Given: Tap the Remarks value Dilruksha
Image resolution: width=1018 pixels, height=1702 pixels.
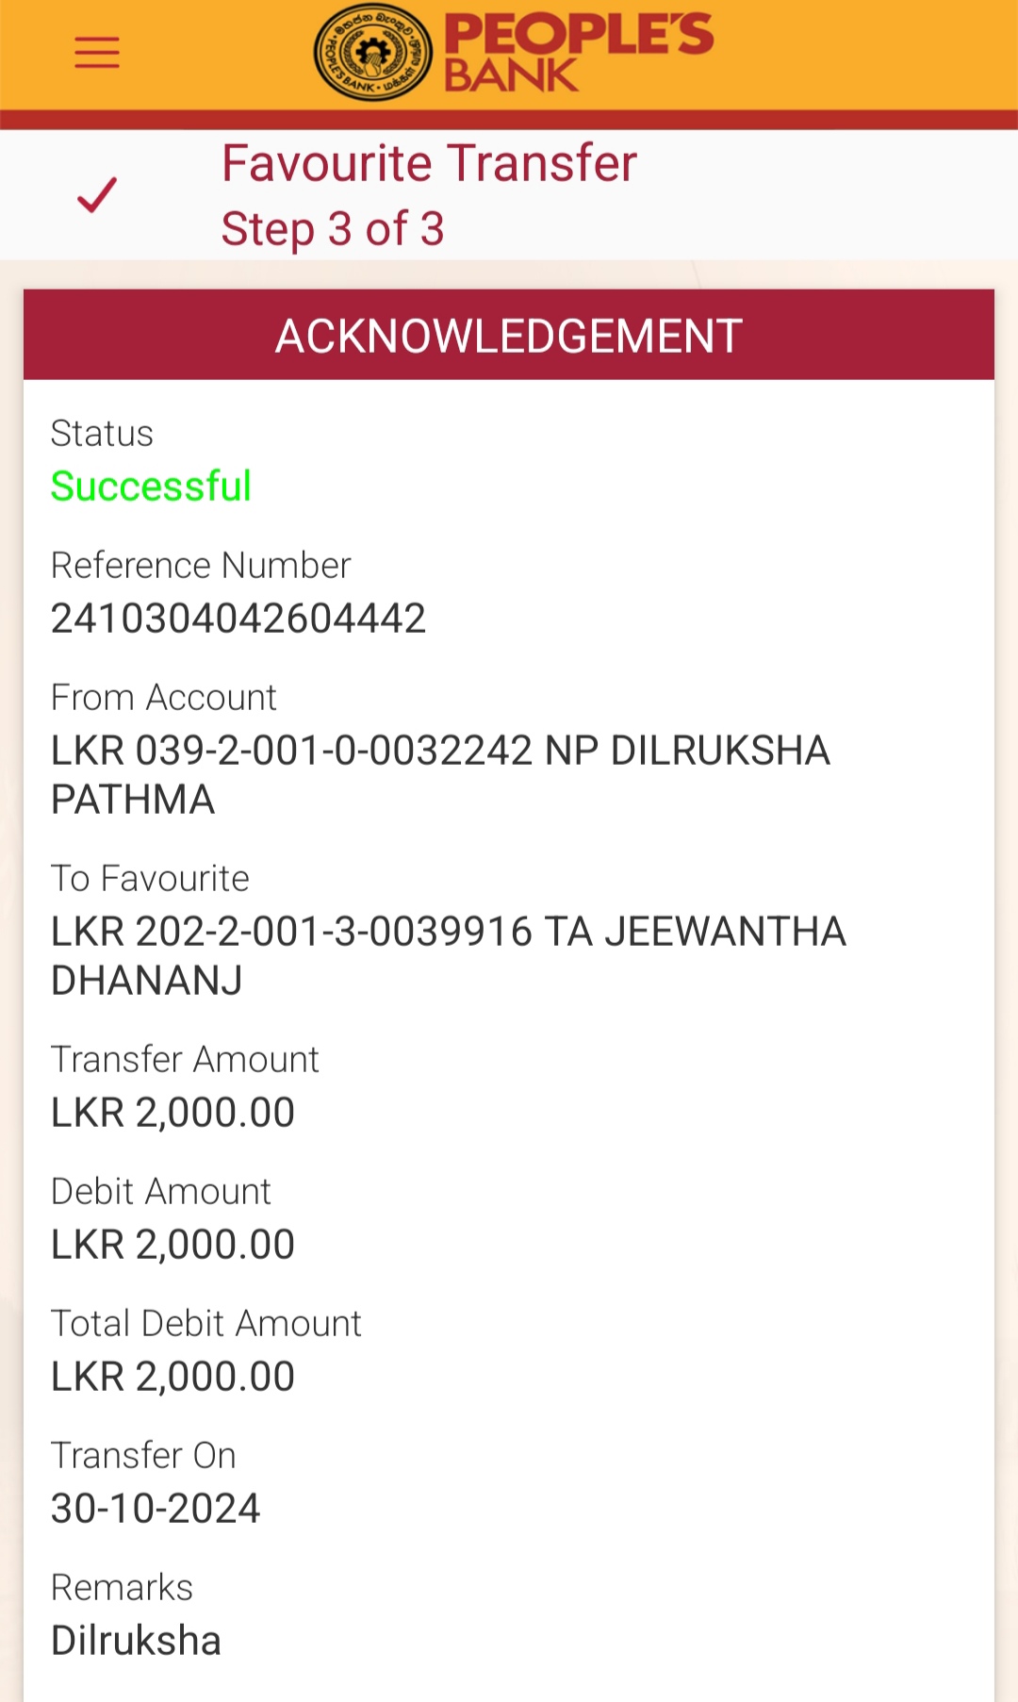Looking at the screenshot, I should 136,1641.
